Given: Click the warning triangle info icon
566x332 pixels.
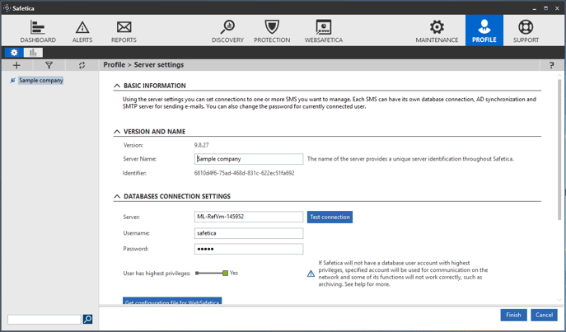Looking at the screenshot, I should pos(311,274).
